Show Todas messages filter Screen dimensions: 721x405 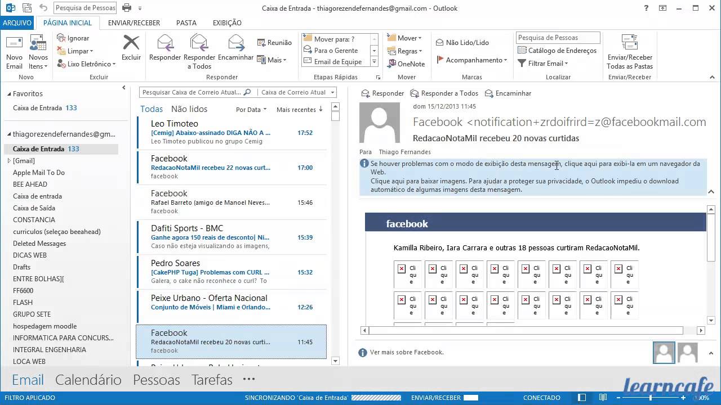152,109
